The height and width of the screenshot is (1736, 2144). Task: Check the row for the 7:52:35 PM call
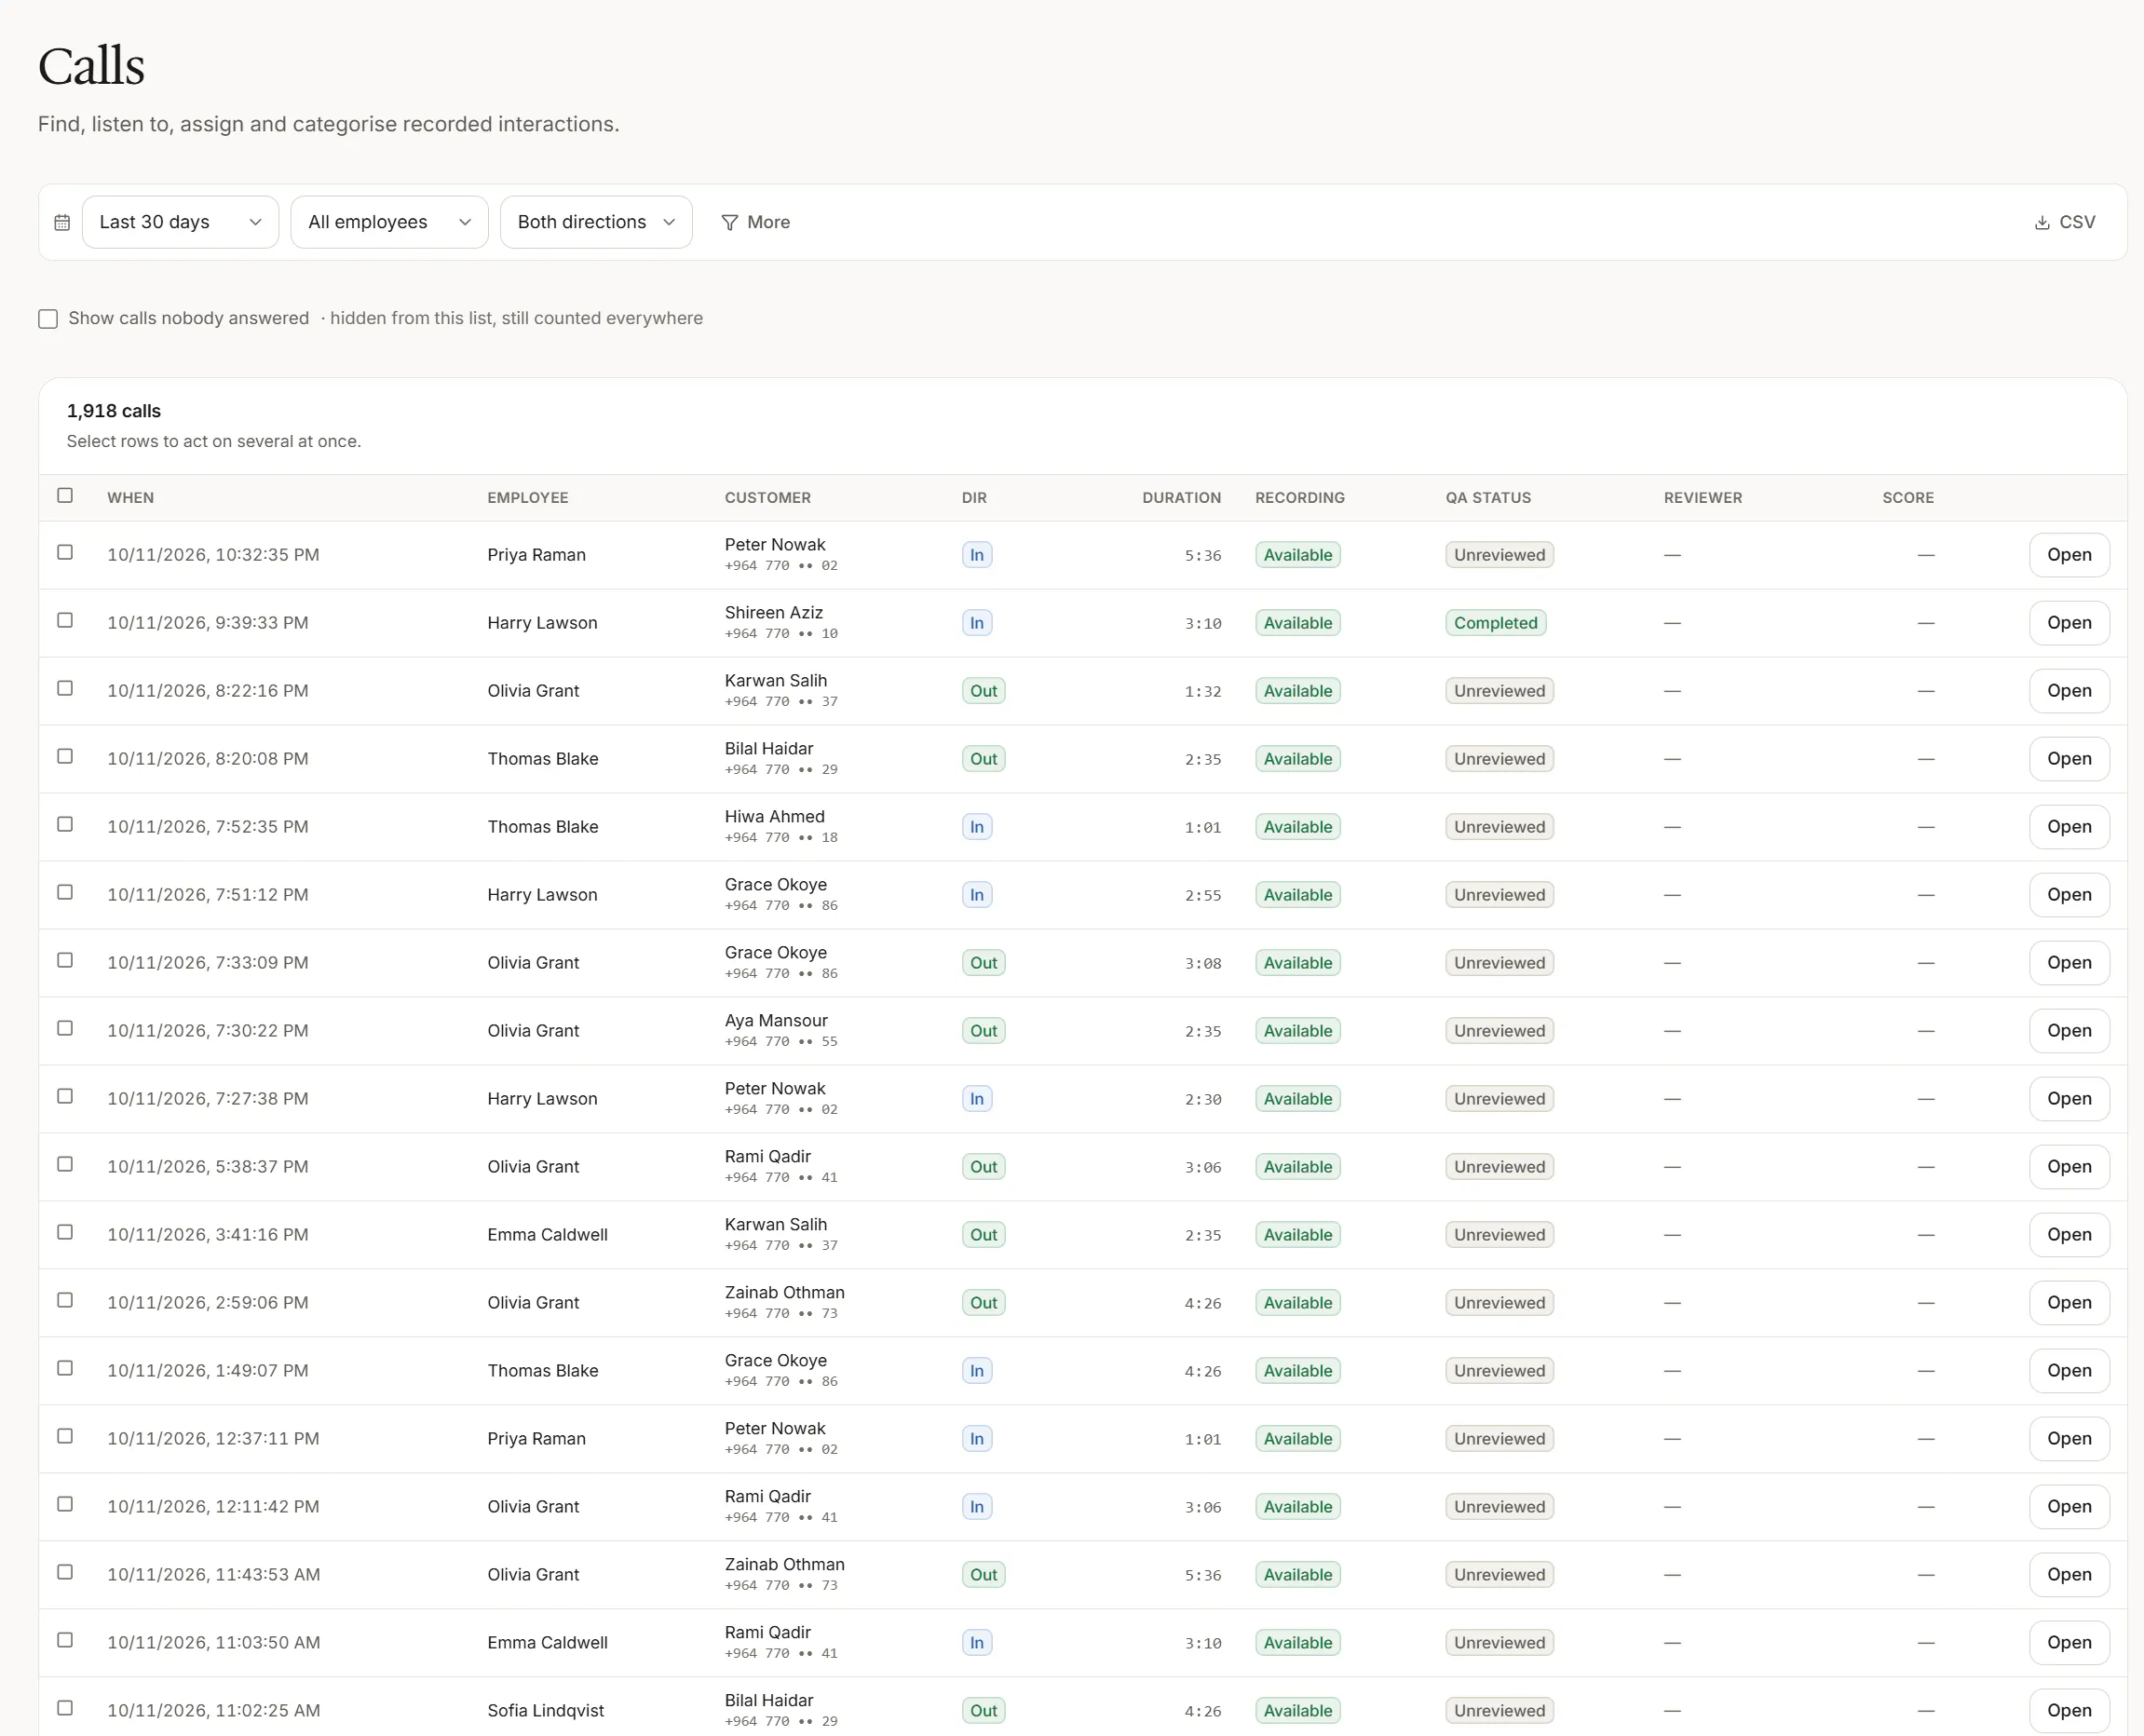coord(65,825)
